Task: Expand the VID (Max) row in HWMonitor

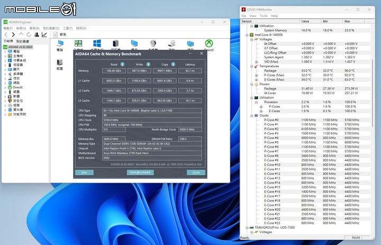Action: click(x=256, y=62)
